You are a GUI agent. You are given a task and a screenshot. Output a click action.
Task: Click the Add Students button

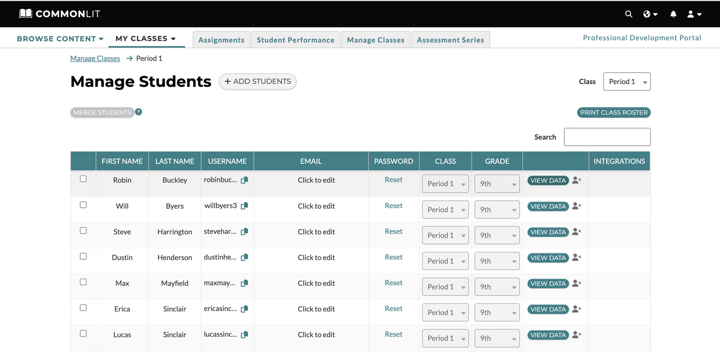point(258,81)
